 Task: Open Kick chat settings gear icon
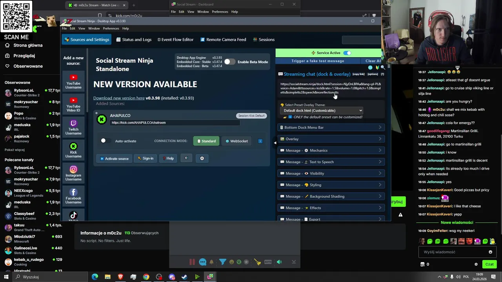click(x=476, y=264)
